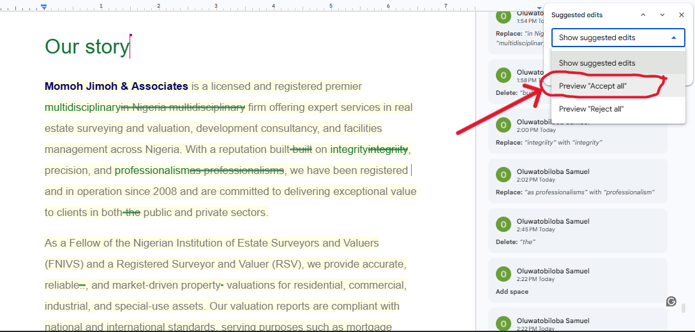695x332 pixels.
Task: Choose Preview "Reject all" option
Action: [618, 109]
